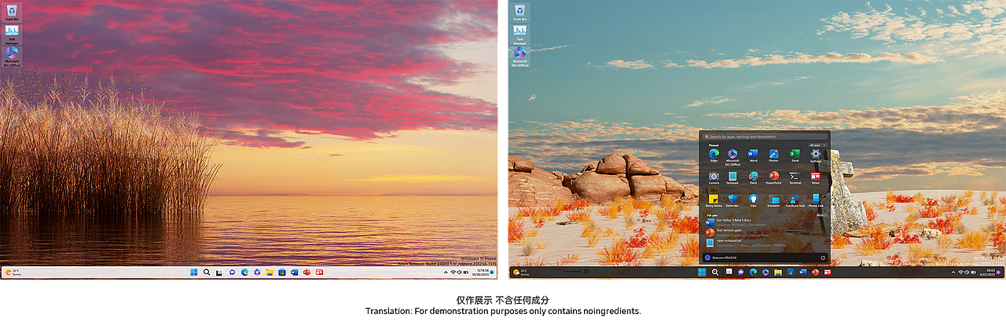
Task: Open Task View on the light taskbar
Action: point(219,272)
